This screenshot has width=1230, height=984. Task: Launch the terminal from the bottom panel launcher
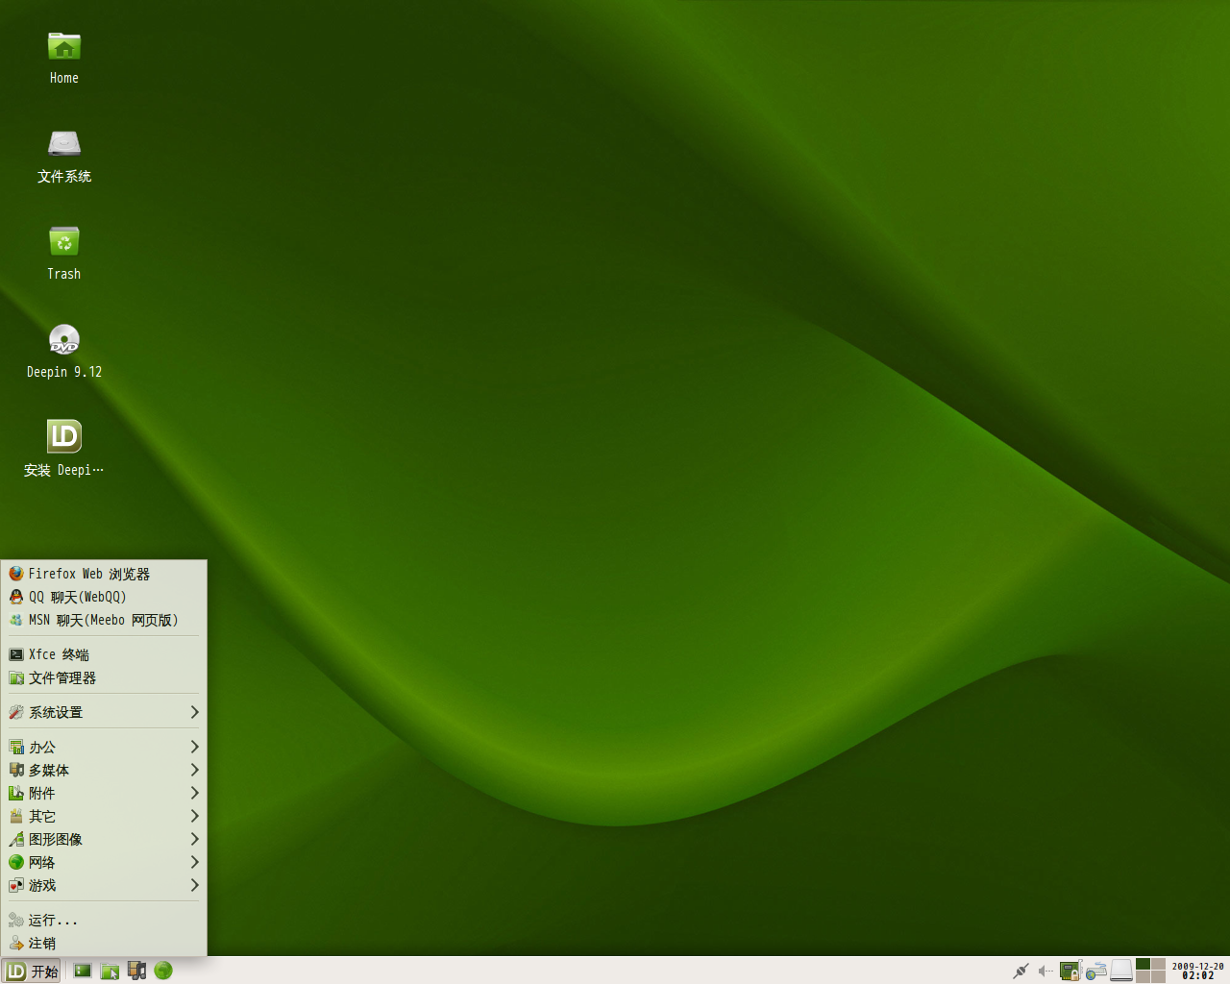pyautogui.click(x=83, y=971)
